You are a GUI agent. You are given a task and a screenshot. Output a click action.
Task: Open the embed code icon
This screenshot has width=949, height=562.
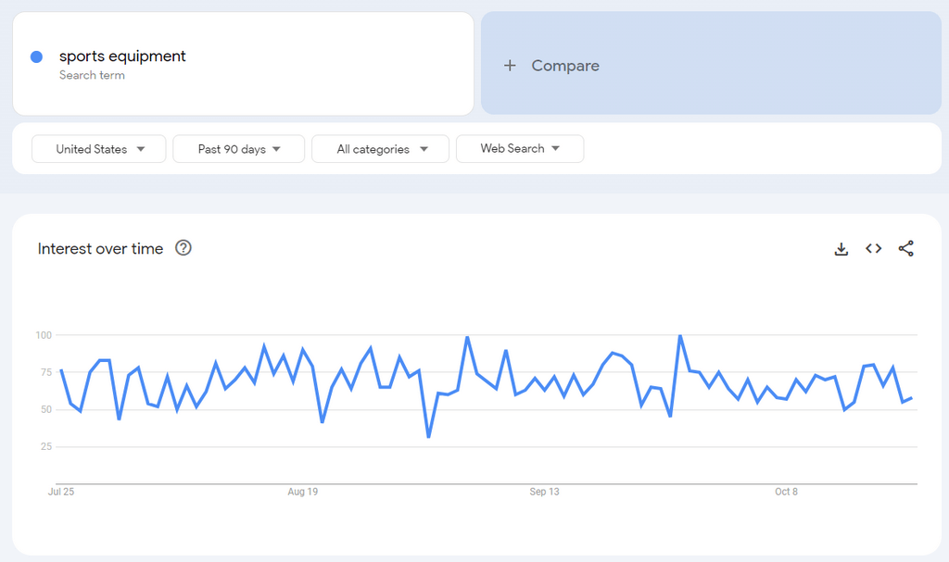tap(873, 249)
